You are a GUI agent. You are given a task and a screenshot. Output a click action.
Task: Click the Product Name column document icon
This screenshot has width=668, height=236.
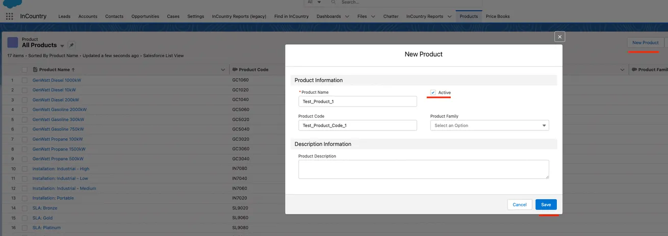point(35,70)
